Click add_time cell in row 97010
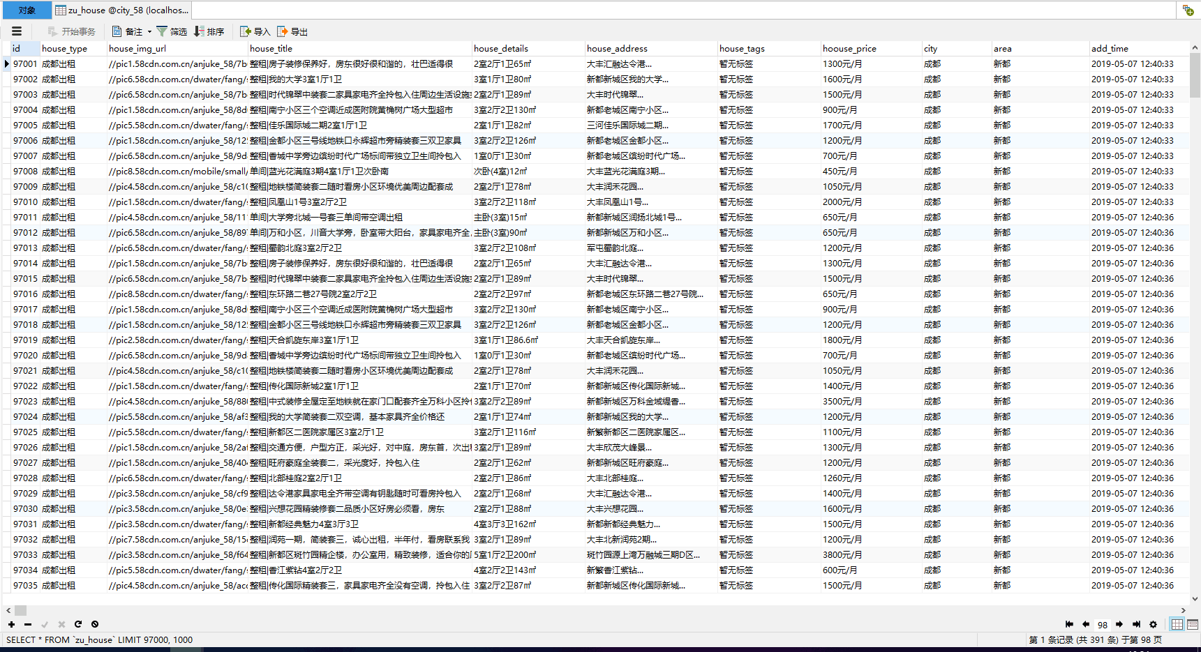Image resolution: width=1201 pixels, height=652 pixels. click(x=1139, y=202)
